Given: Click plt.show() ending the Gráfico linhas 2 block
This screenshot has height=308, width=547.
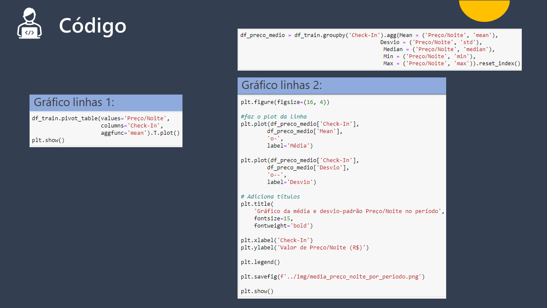Looking at the screenshot, I should coord(257,291).
